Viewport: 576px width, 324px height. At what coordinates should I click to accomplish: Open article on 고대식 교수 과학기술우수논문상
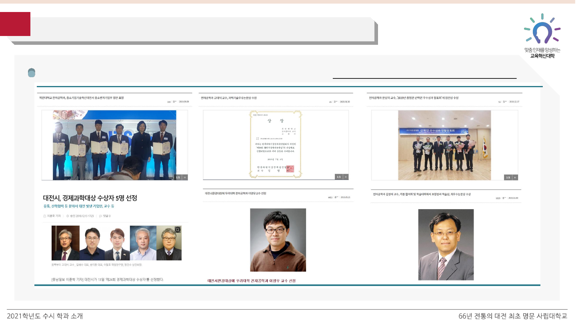229,98
